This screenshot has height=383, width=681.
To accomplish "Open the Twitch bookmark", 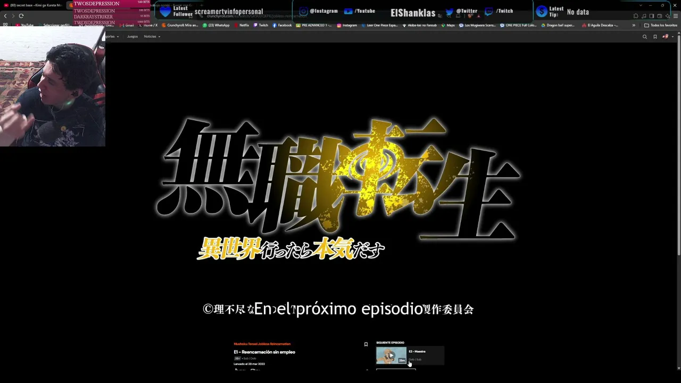I will click(x=261, y=25).
